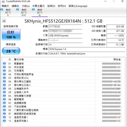Open the 檔案(F) menu
Image resolution: width=127 pixels, height=127 pixels.
point(5,6)
